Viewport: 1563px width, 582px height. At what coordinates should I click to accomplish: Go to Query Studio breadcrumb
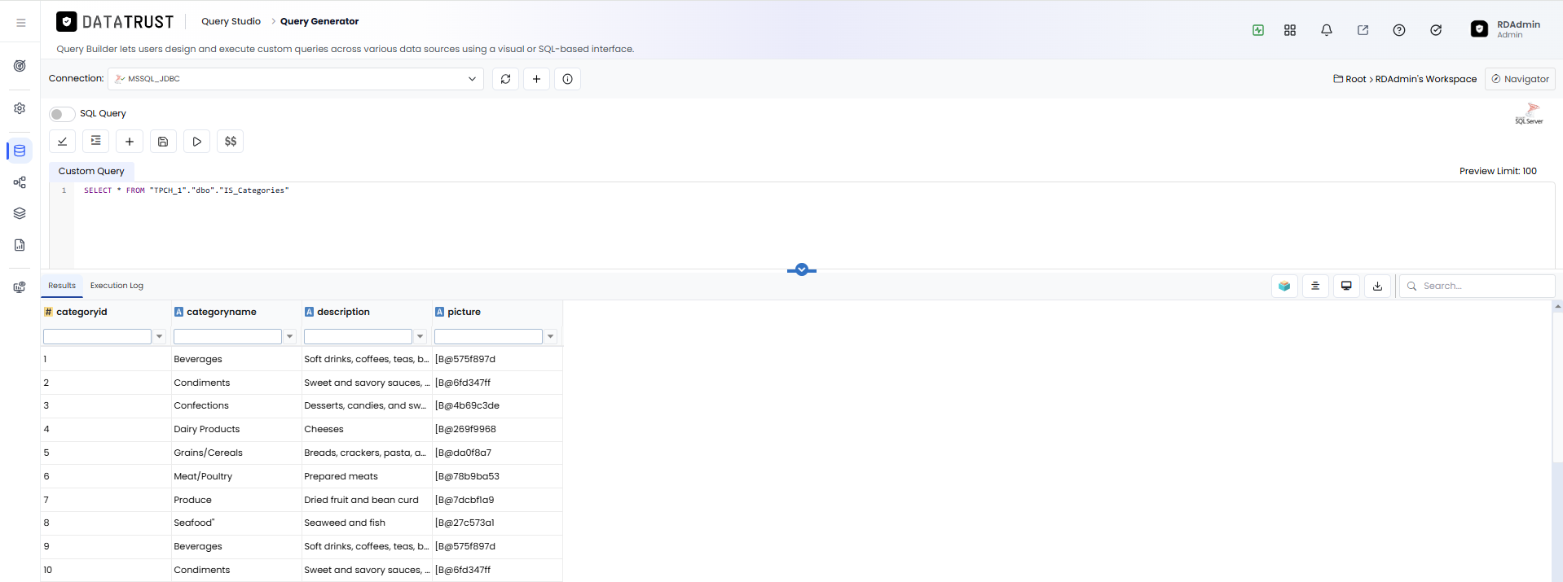231,21
